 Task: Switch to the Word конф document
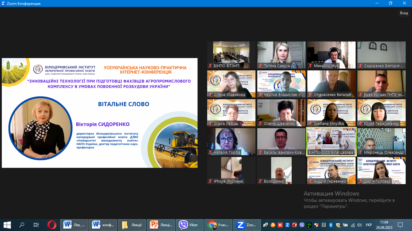click(x=103, y=225)
